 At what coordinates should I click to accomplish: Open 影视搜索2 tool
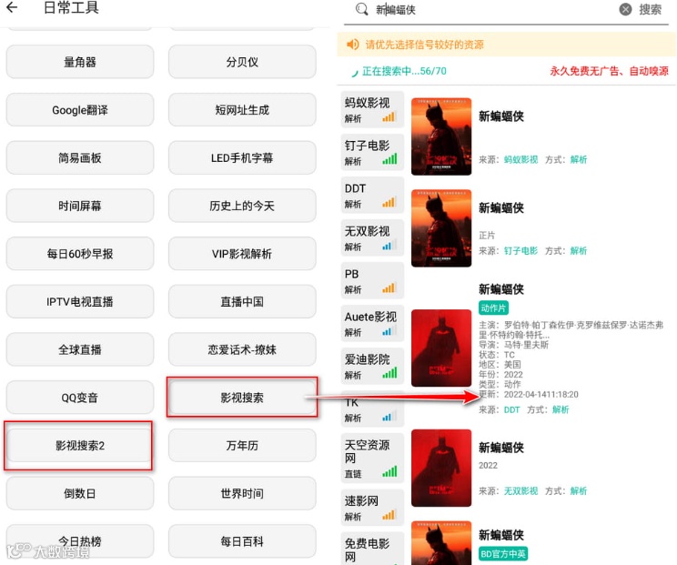[x=79, y=446]
